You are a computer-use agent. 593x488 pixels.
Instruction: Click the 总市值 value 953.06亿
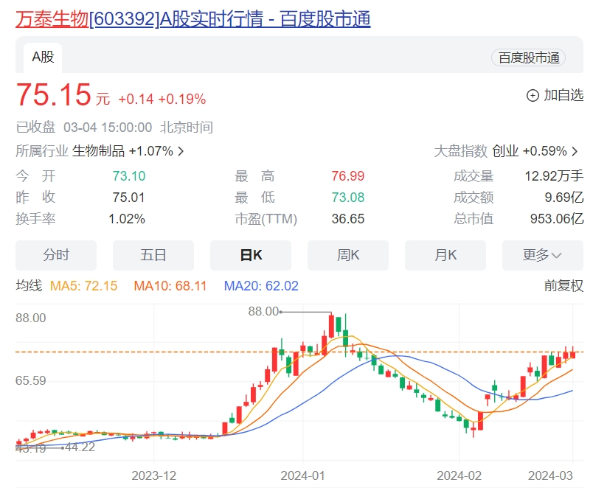point(557,219)
